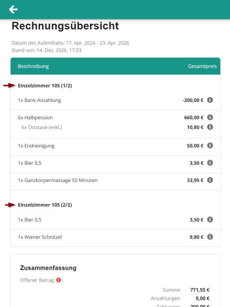Select the Halbpension line item
This screenshot has width=230, height=307.
coord(36,117)
